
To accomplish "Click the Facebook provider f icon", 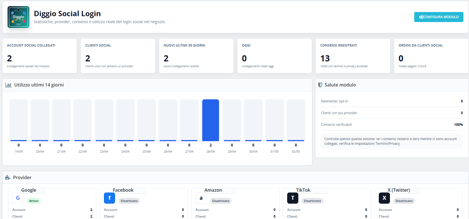I will (109, 198).
